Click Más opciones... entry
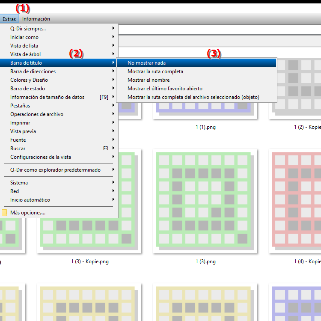Viewport: 321px width, 321px height. point(59,213)
